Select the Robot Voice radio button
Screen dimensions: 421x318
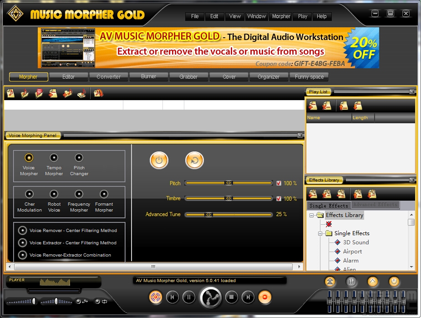54,194
